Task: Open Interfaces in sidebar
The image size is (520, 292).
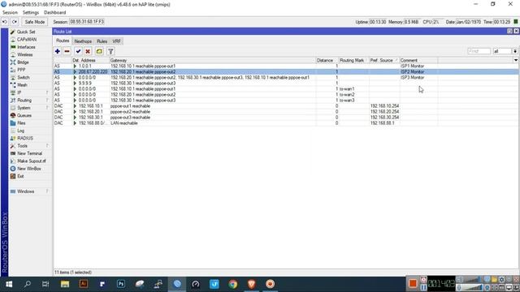Action: coord(26,47)
